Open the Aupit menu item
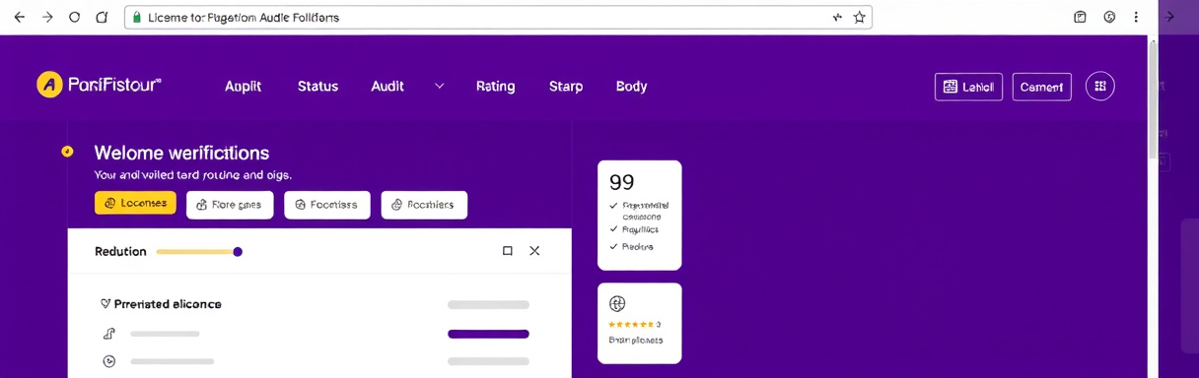This screenshot has height=378, width=1199. [x=244, y=87]
